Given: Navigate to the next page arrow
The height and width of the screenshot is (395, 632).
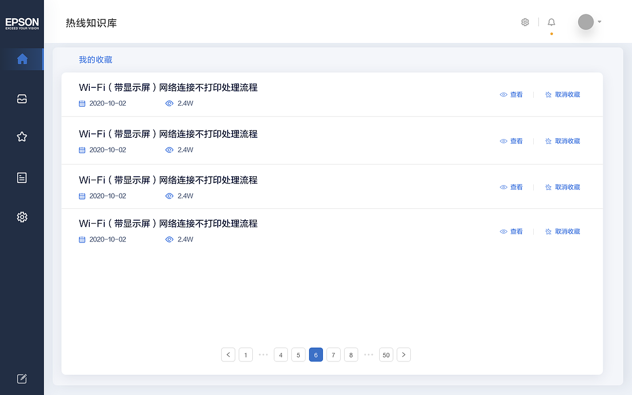Looking at the screenshot, I should click(x=403, y=355).
